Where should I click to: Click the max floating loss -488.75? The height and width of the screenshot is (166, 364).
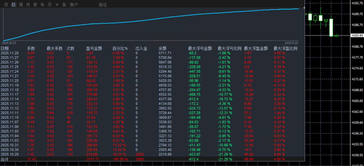pyautogui.click(x=194, y=94)
